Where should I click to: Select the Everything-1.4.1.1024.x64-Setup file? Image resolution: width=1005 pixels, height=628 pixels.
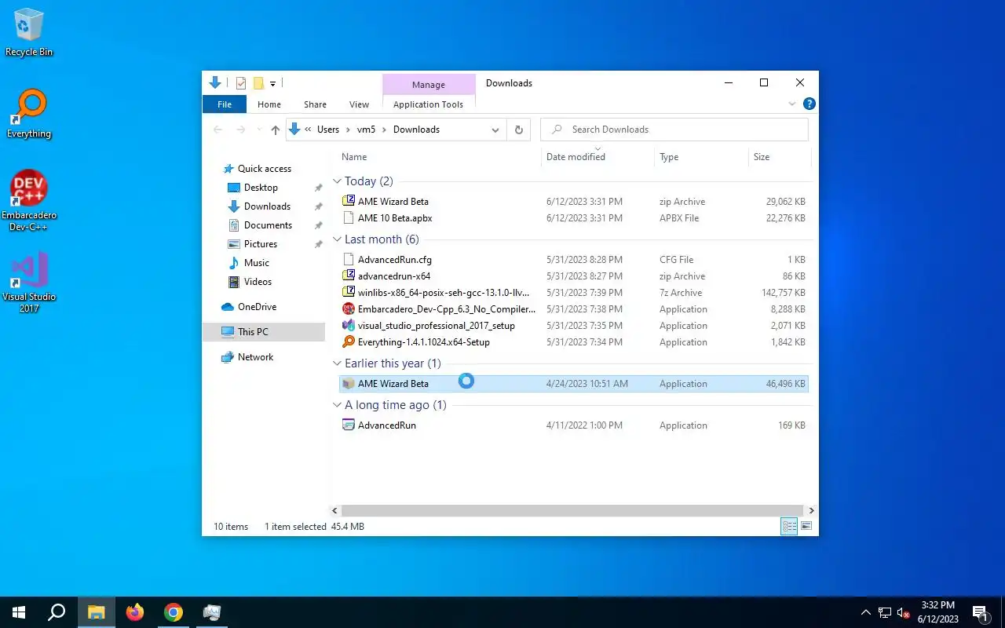point(574,342)
